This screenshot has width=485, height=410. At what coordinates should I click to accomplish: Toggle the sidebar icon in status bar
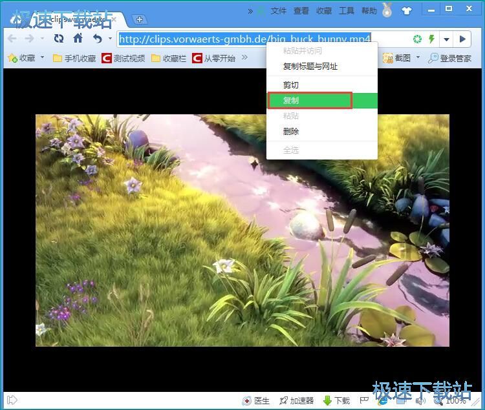[x=12, y=400]
